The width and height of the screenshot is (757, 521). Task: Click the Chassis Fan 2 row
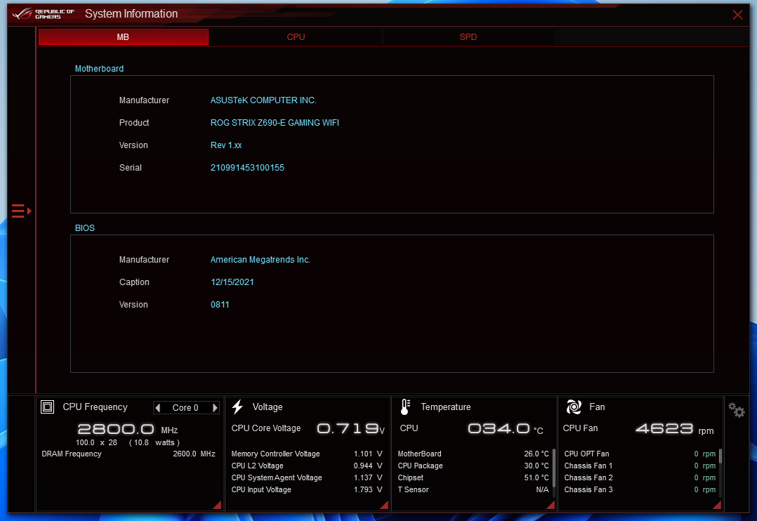[x=640, y=477]
